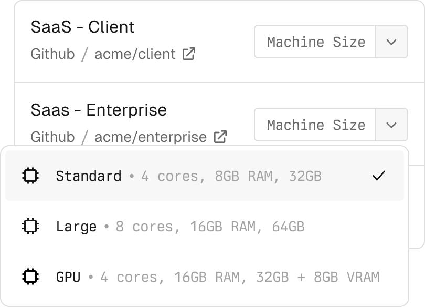Open external link icon beside acme/client
This screenshot has width=425, height=307.
(189, 54)
